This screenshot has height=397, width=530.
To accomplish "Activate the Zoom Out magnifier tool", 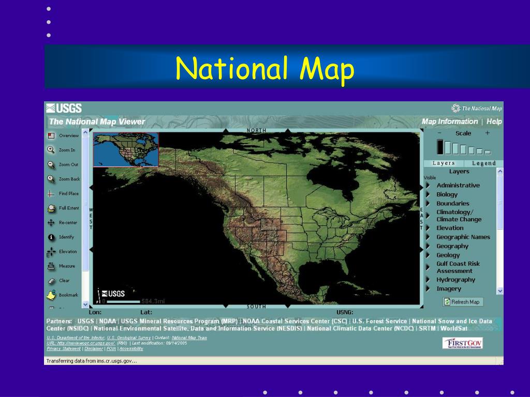I will (51, 165).
